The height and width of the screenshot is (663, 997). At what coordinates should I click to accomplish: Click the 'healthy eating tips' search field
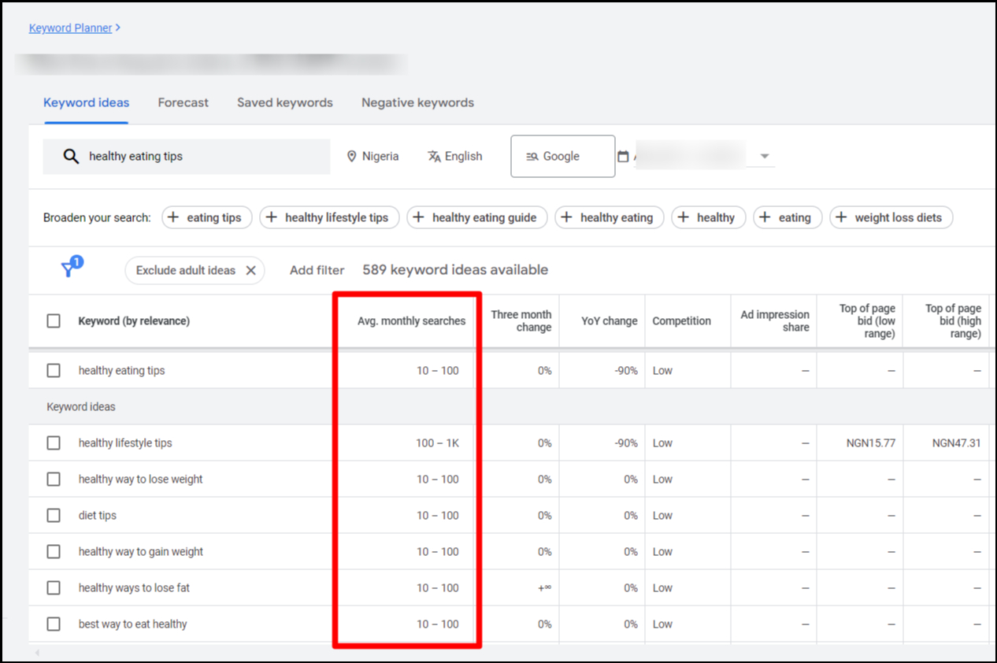click(187, 157)
